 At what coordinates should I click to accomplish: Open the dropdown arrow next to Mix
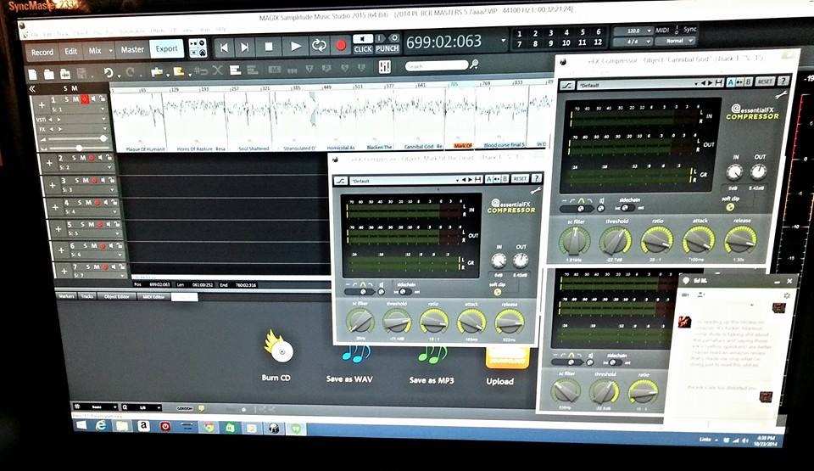click(x=110, y=51)
